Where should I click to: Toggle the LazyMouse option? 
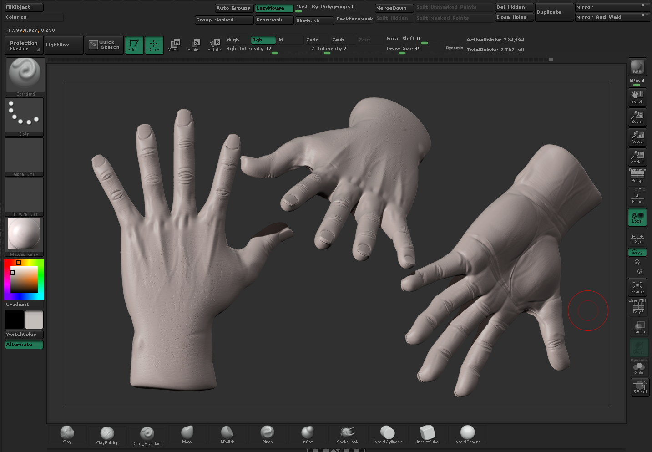click(273, 8)
